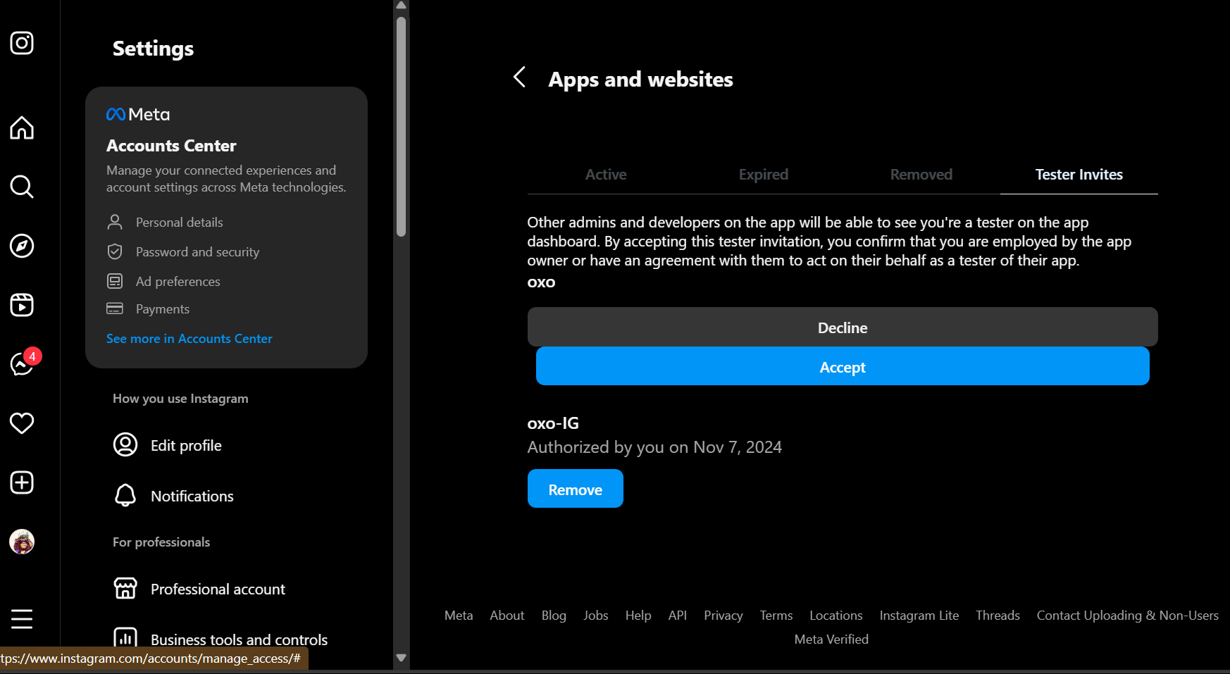Open Meta Verified footer link

(x=831, y=639)
